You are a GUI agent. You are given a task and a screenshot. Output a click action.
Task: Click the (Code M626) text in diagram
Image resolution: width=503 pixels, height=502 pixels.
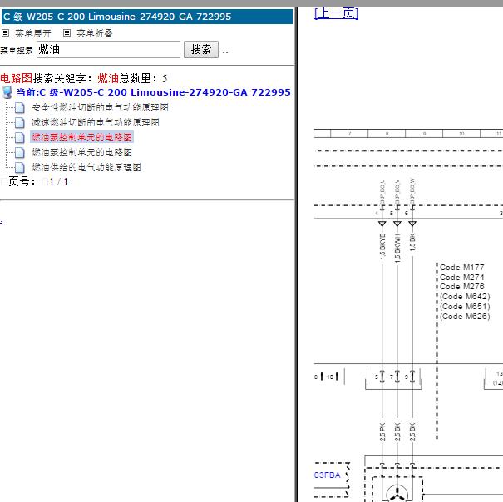(465, 317)
